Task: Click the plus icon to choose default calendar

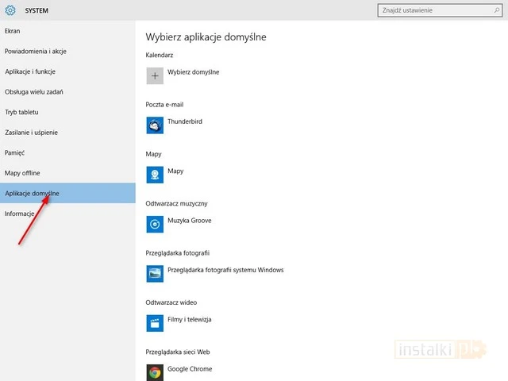Action: [155, 75]
